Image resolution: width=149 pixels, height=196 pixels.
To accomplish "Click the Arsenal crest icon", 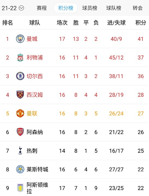I will pyautogui.click(x=20, y=132).
